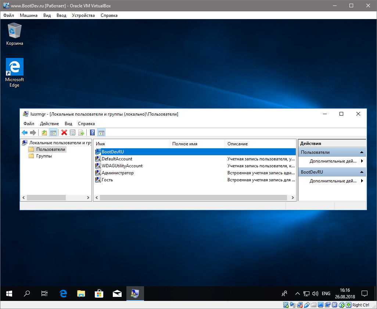The width and height of the screenshot is (377, 309).
Task: Open Task View from the taskbar
Action: coord(44,293)
